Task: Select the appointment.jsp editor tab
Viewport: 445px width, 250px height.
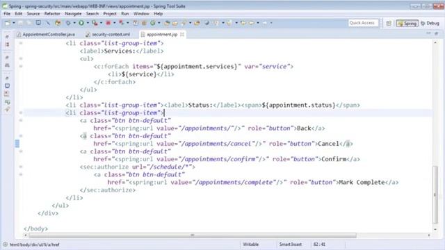Action: 162,34
